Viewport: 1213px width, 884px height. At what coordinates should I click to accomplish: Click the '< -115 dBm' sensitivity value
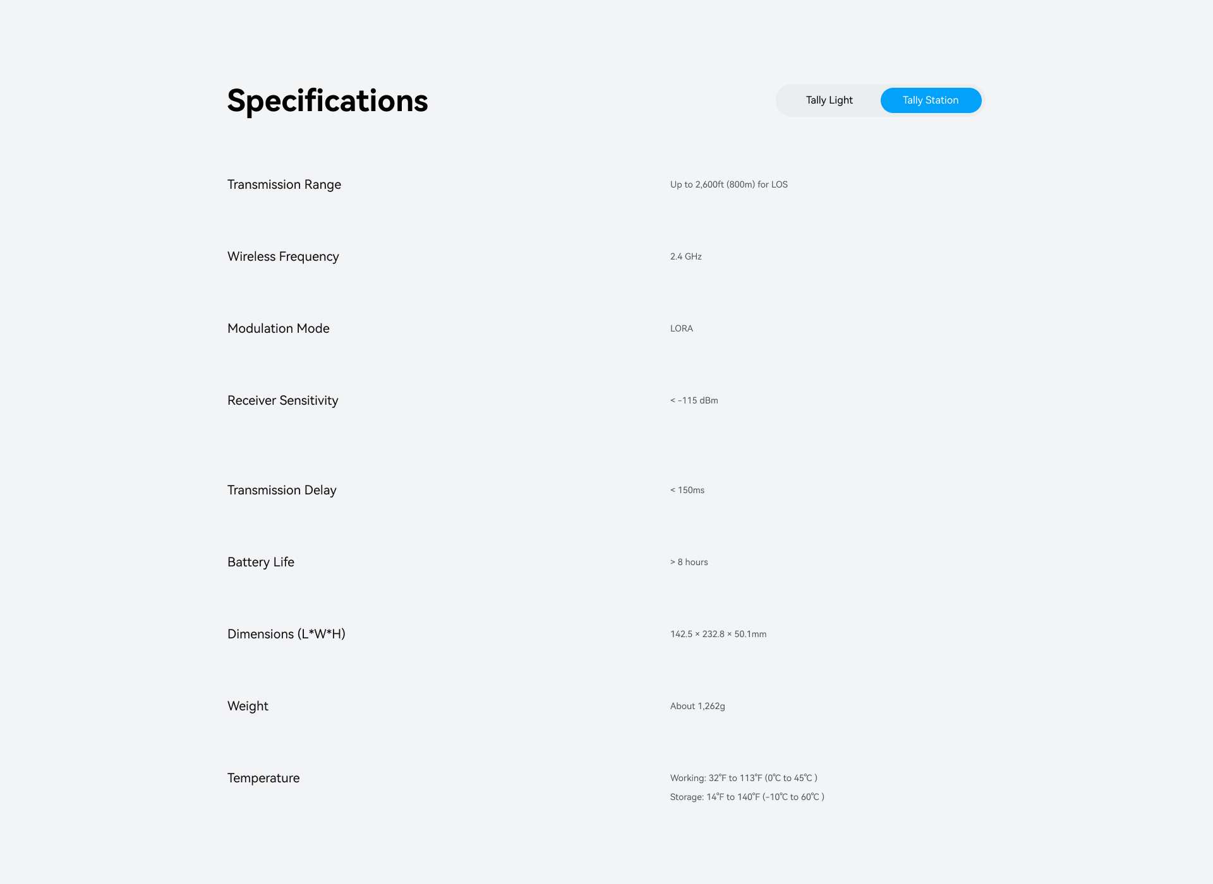694,400
